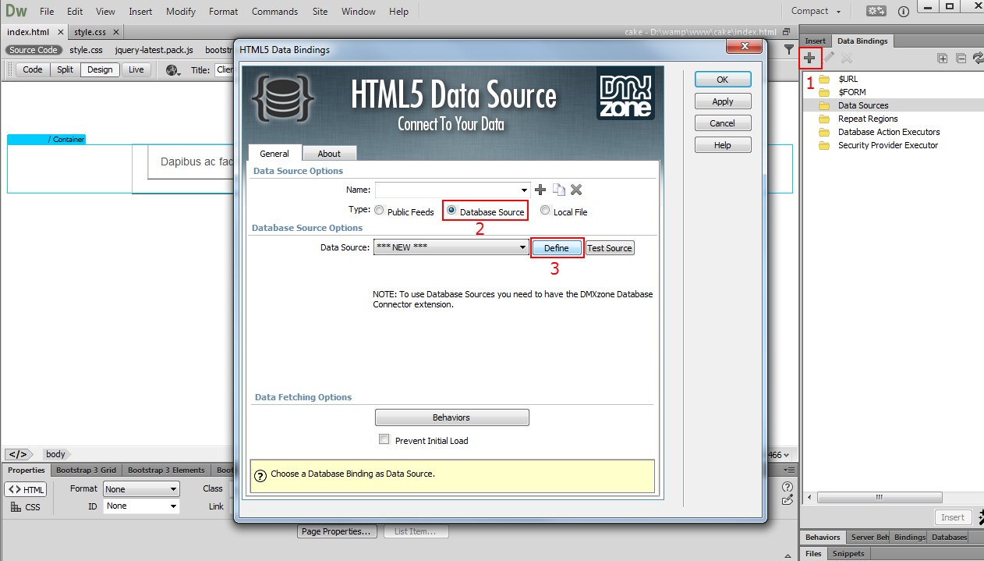Click horizontal scrollbar in Data Bindings panel
Viewport: 984px width, 561px height.
879,497
